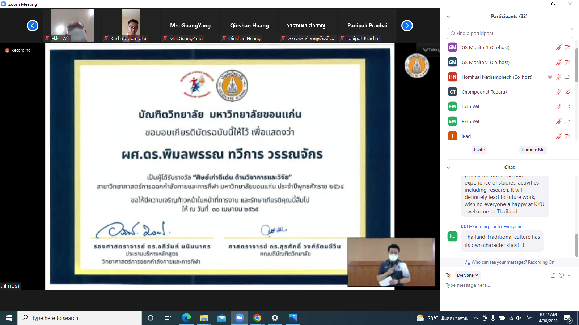
Task: Click the participants list scrollbar
Action: pos(576,65)
